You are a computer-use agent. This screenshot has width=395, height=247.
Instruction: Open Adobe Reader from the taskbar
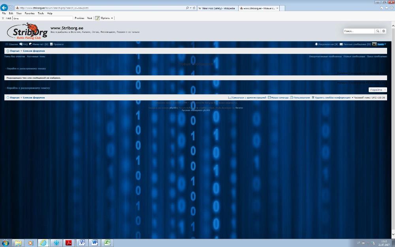(68, 243)
